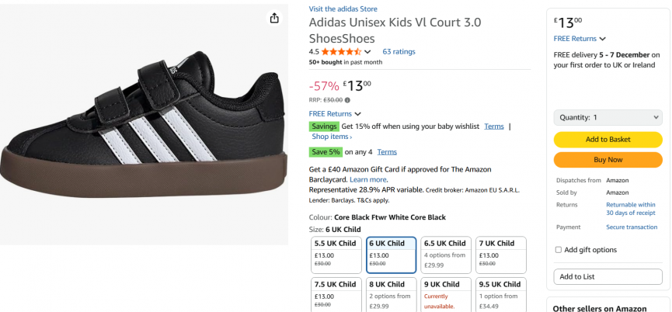Image resolution: width=672 pixels, height=312 pixels.
Task: Click the RRP info icon
Action: pos(347,99)
